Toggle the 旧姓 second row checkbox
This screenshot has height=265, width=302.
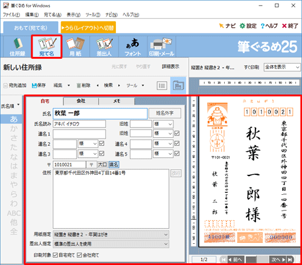click(x=177, y=133)
